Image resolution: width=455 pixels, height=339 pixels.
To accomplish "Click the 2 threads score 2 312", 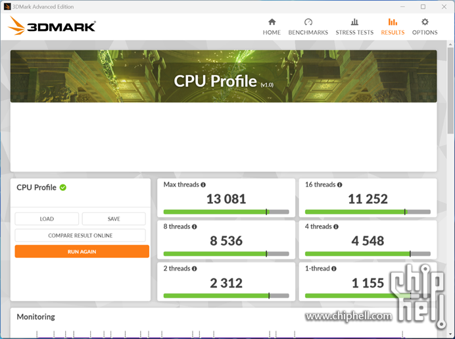I will 226,283.
